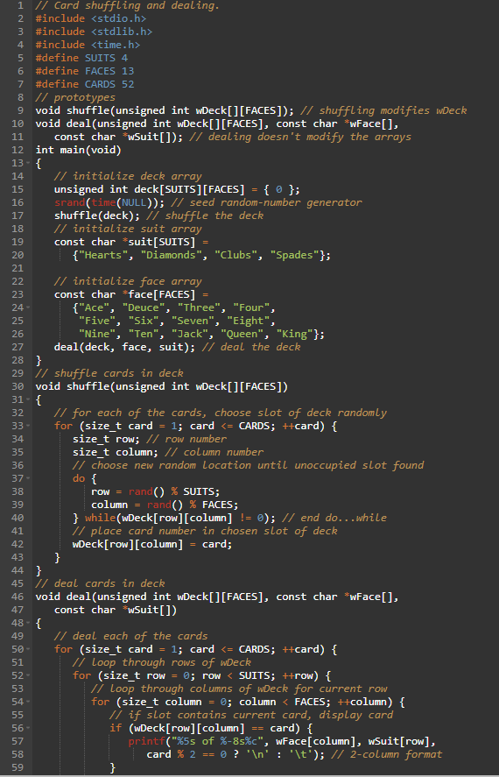Click the "Spades" string literal

(293, 255)
